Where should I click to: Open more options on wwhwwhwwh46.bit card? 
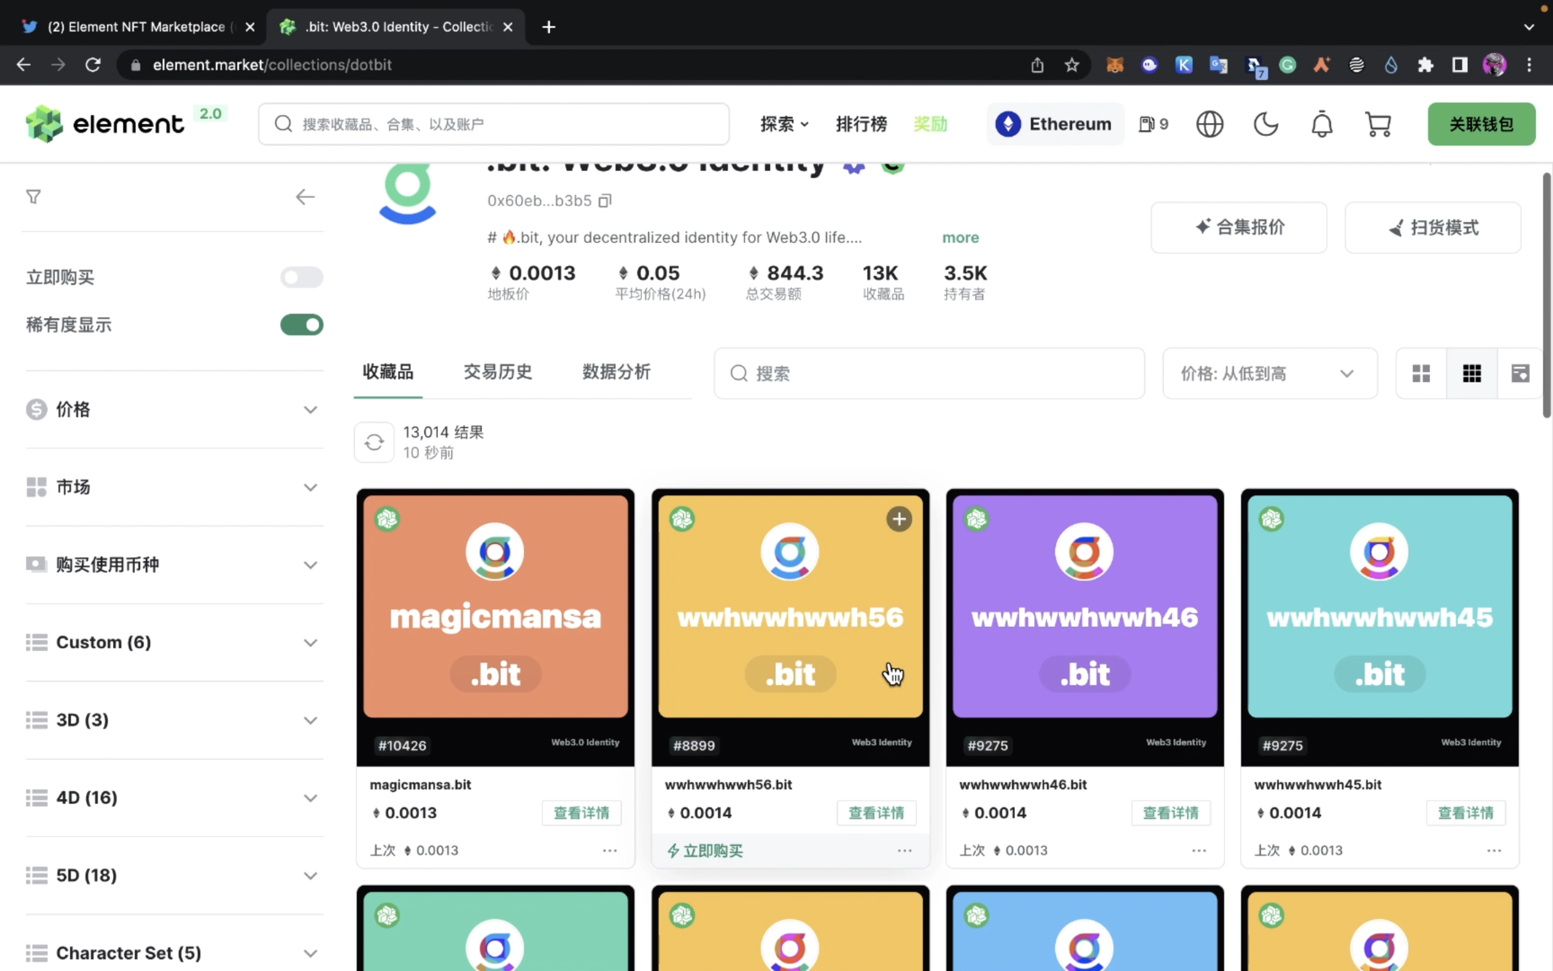(1199, 851)
